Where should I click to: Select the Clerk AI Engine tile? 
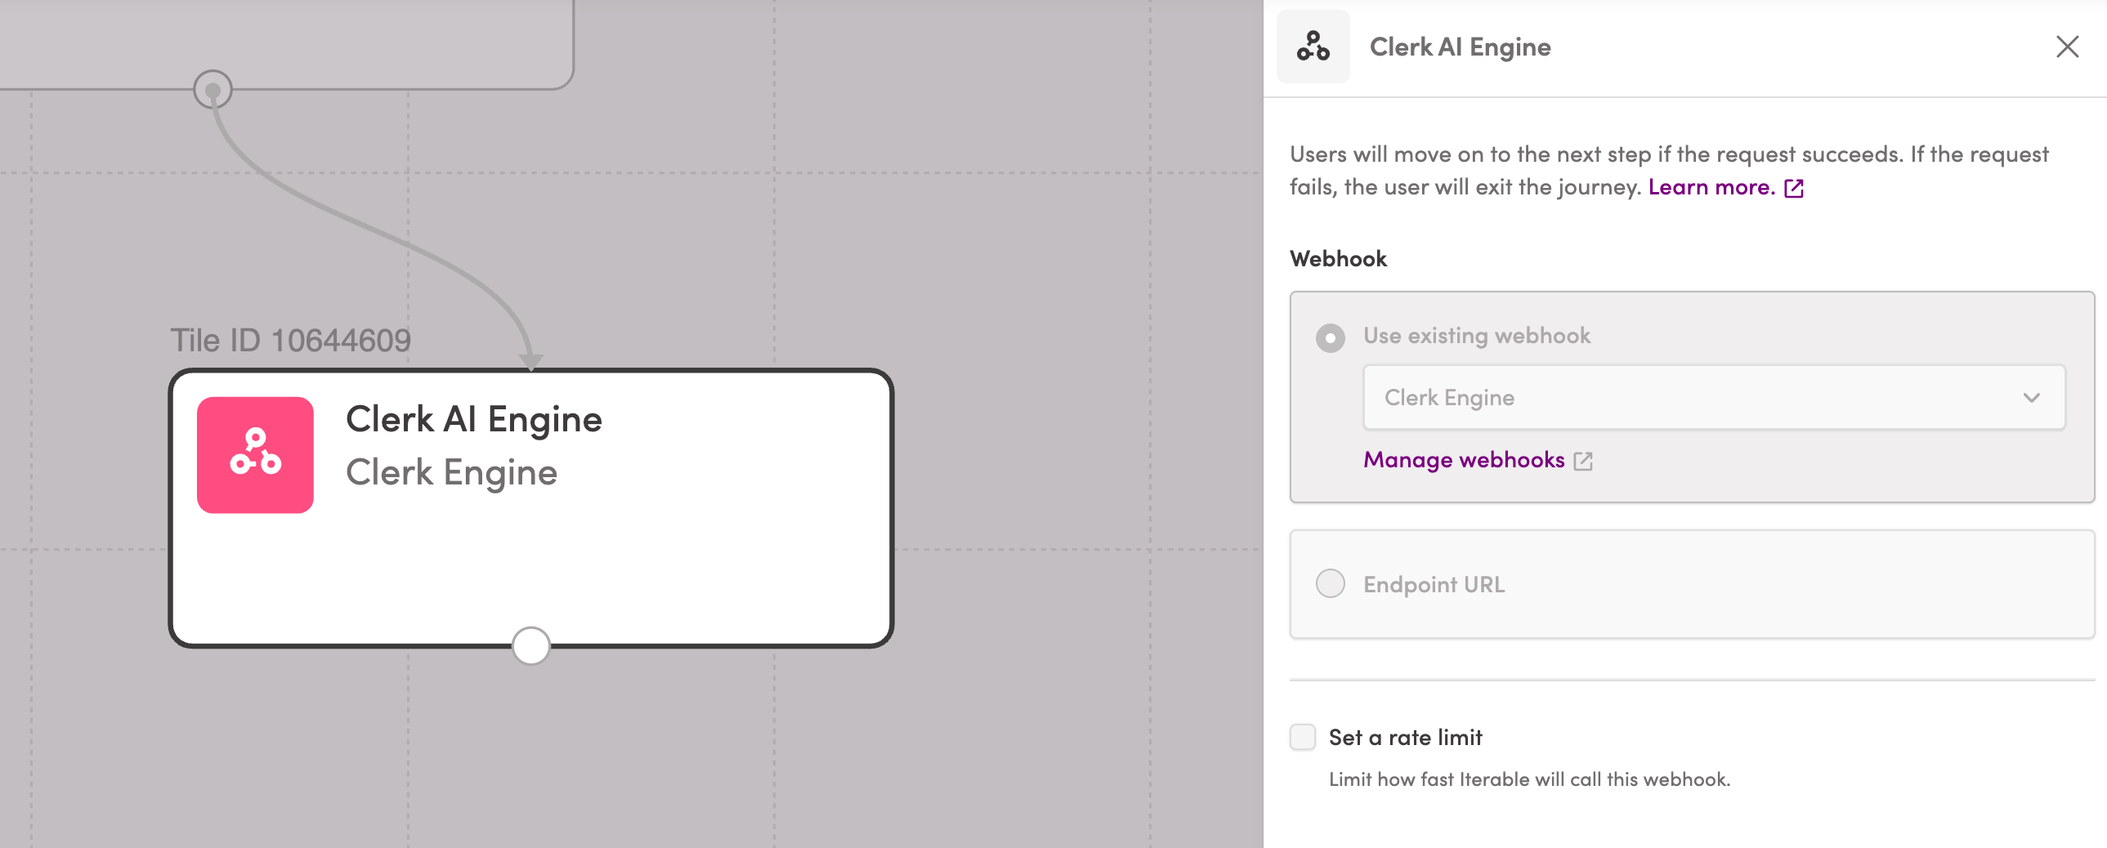click(531, 507)
